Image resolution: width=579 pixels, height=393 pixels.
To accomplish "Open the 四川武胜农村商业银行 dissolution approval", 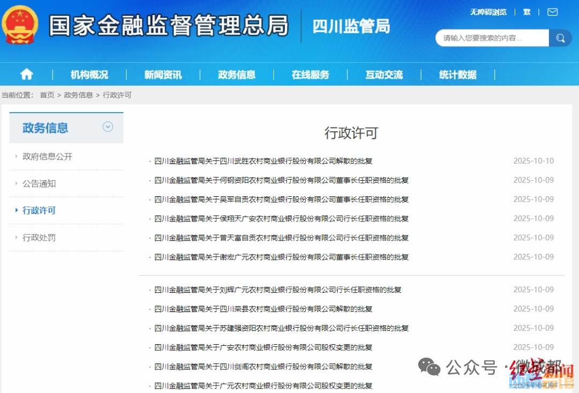I will tap(263, 161).
